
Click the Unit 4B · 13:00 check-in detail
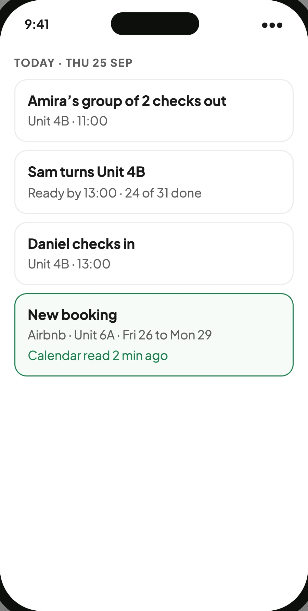(69, 264)
